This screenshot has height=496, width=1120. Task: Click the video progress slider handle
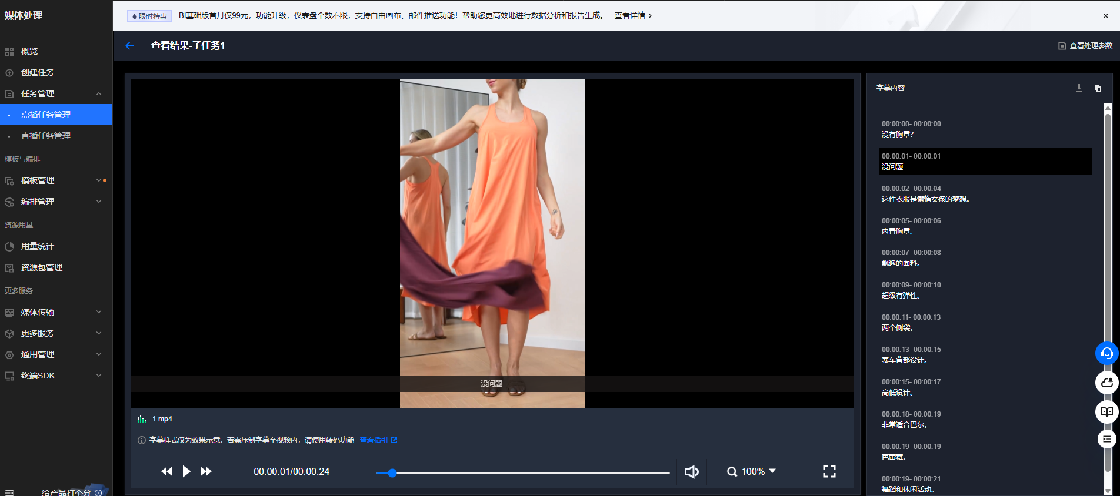point(392,472)
